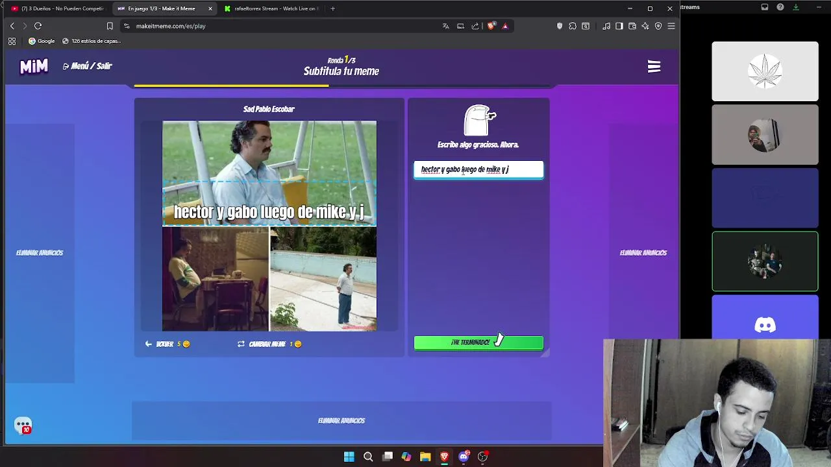
Task: Open the chat bubble with 10 notifications
Action: (23, 425)
